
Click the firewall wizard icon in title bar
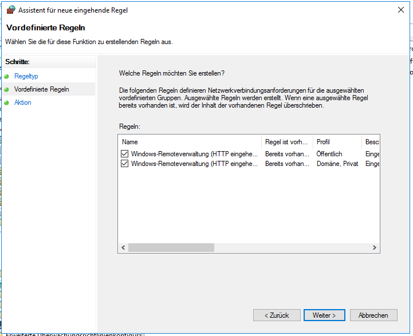click(11, 10)
